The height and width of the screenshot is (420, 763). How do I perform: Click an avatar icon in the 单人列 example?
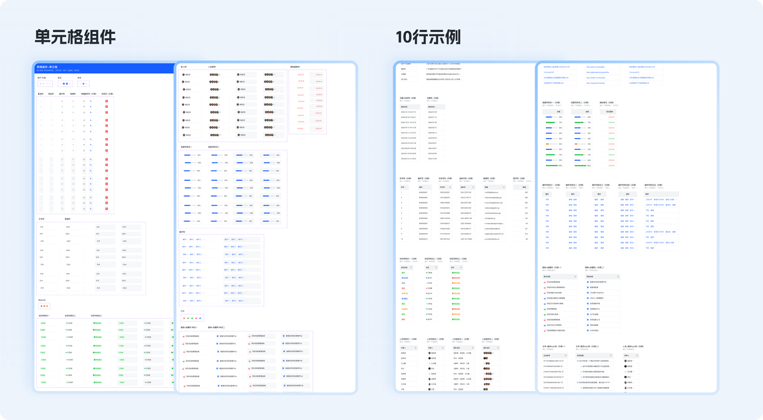coord(184,74)
